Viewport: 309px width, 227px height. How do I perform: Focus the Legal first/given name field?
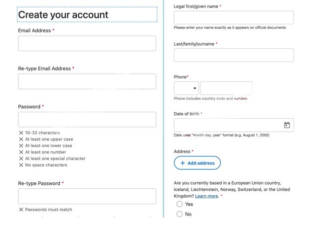pos(234,18)
